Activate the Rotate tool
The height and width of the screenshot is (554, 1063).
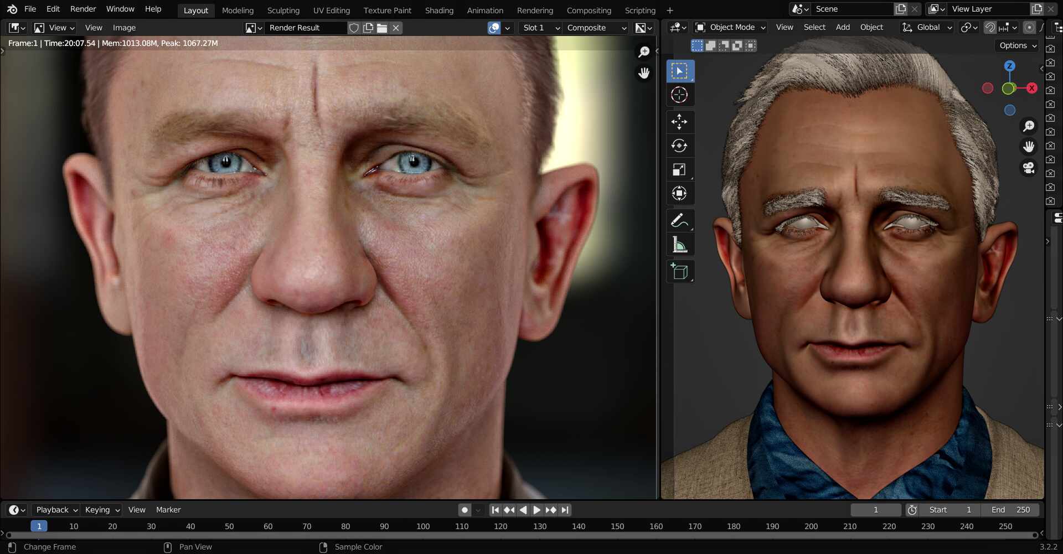(x=679, y=146)
